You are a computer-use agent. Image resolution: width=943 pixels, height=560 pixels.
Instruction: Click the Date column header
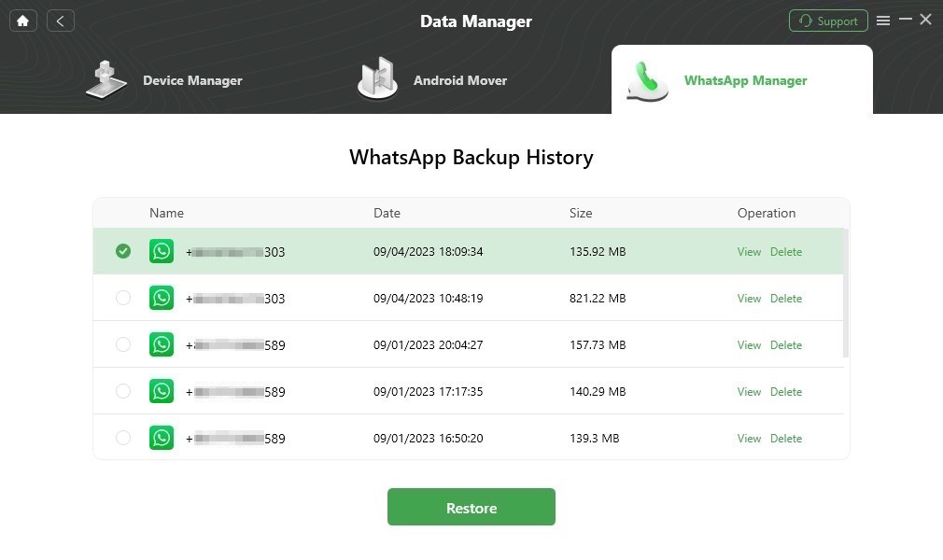387,213
